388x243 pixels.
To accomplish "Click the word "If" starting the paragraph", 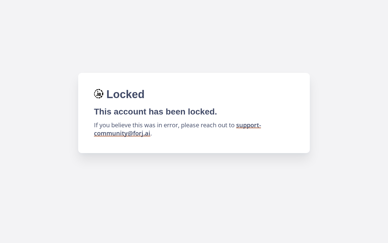I will point(96,125).
